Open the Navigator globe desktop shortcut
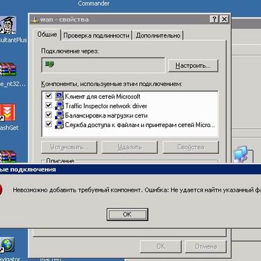The height and width of the screenshot is (261, 261). [7, 245]
